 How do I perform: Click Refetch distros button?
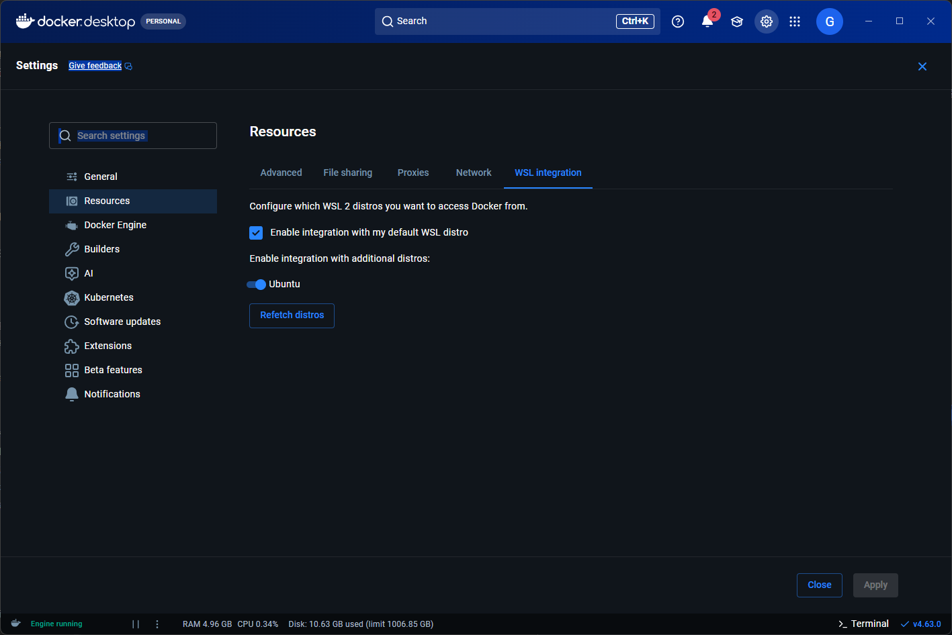(292, 315)
